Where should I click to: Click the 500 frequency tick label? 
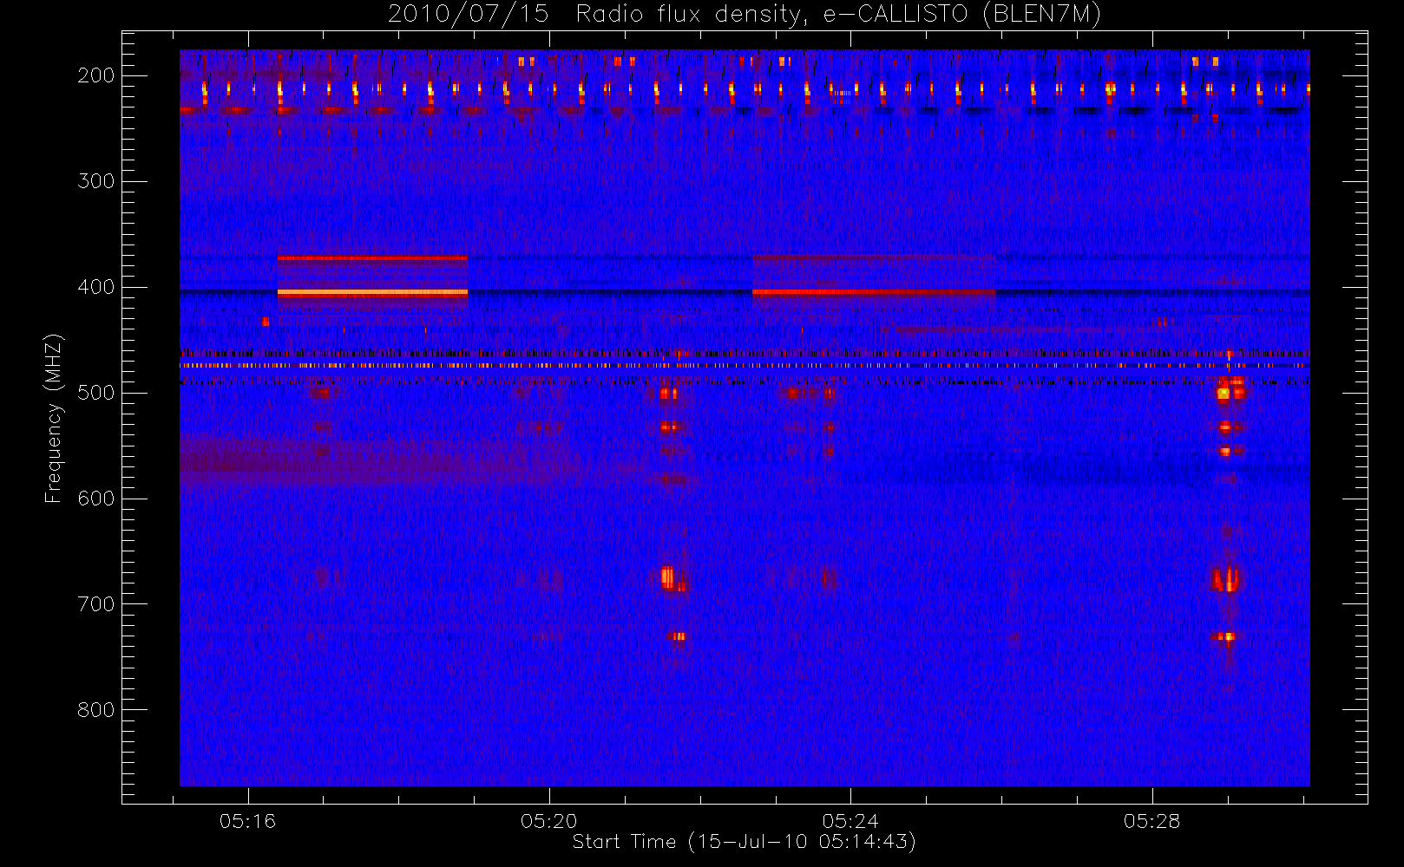click(x=96, y=393)
